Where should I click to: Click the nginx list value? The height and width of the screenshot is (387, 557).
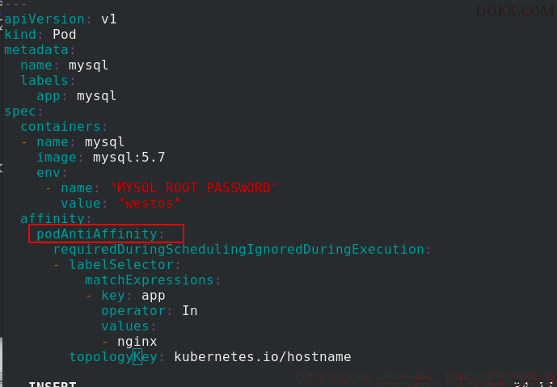(x=137, y=342)
